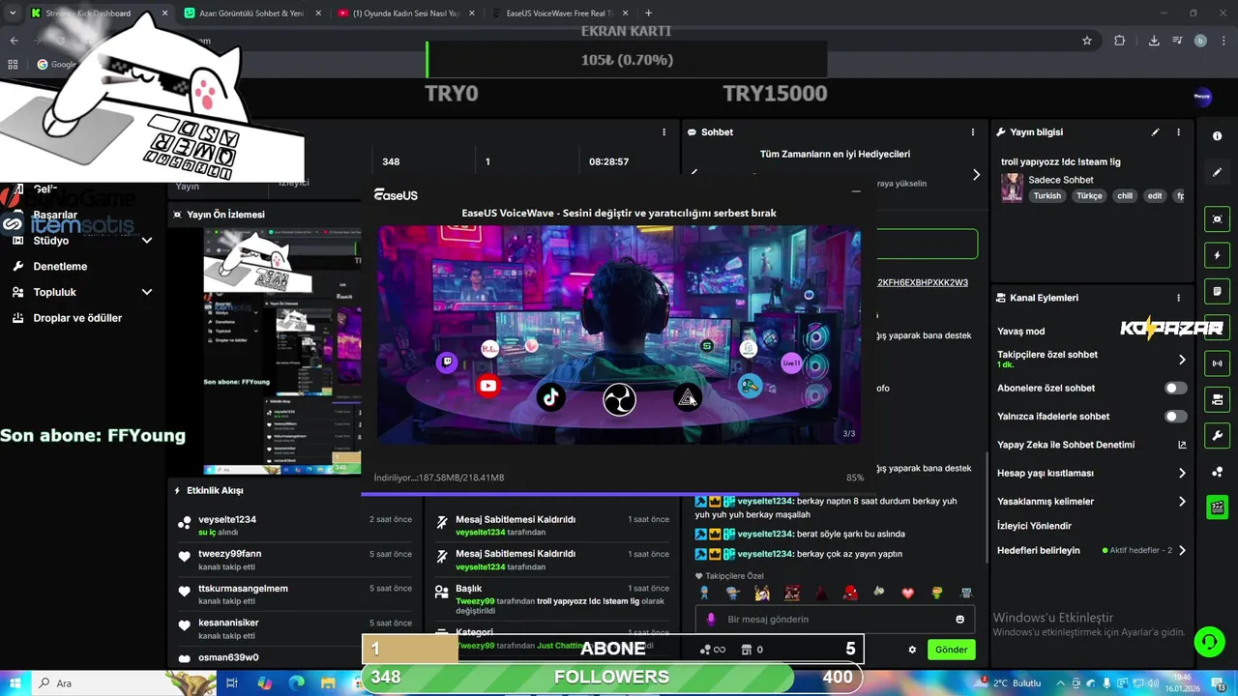Open Chrome extensions puzzle icon
Viewport: 1238px width, 696px height.
[x=1120, y=41]
